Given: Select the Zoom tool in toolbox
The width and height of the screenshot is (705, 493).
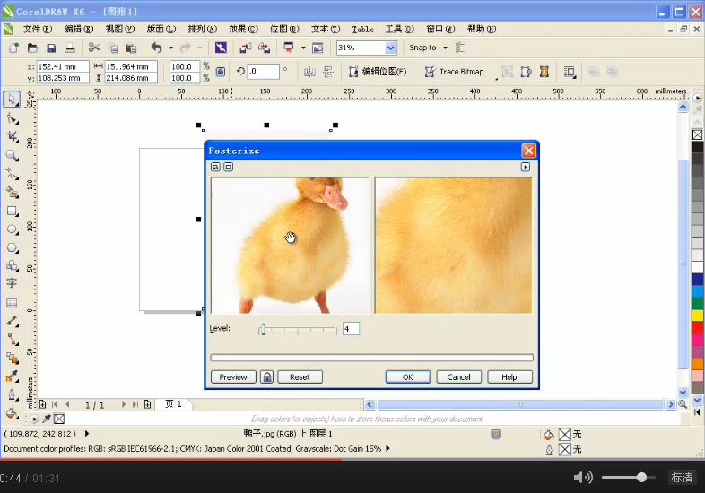Looking at the screenshot, I should (12, 155).
